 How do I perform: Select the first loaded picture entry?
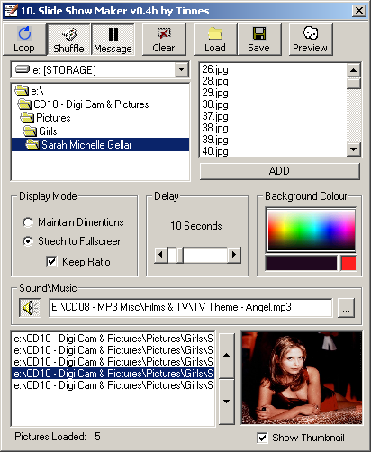pos(113,339)
